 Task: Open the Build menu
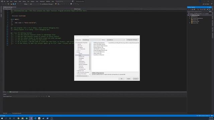pos(20,1)
